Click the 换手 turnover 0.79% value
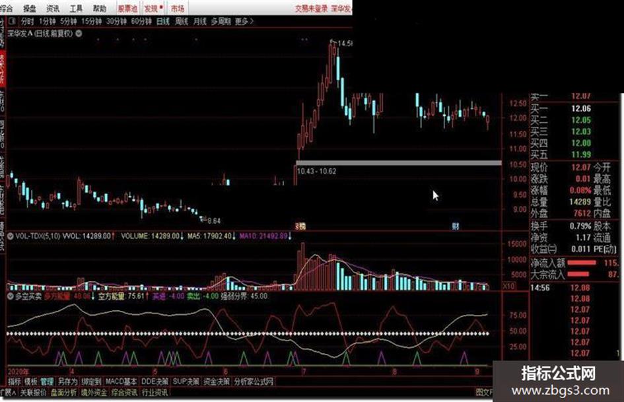The image size is (624, 402). pos(580,226)
